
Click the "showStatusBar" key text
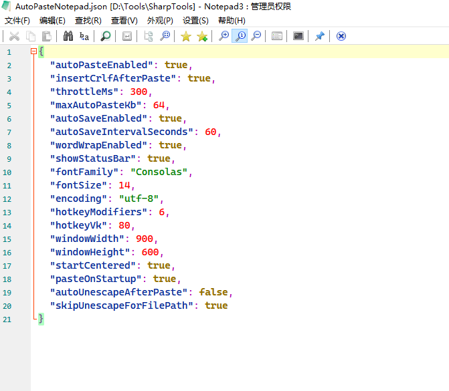tap(93, 159)
